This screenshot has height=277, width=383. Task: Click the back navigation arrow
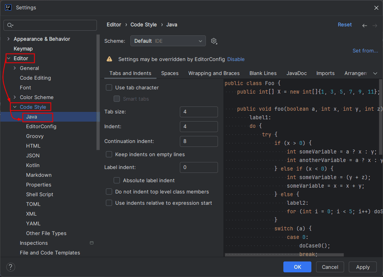point(364,25)
